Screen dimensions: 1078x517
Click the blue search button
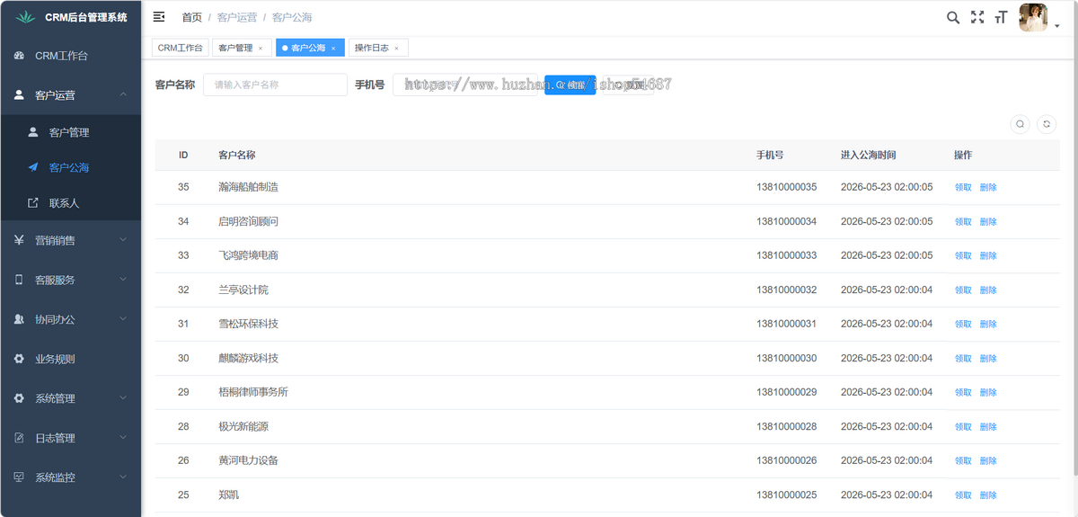coord(570,85)
